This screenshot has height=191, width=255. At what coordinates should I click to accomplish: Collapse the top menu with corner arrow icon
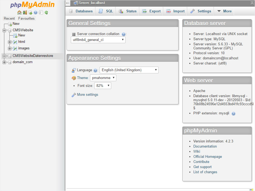252,3
